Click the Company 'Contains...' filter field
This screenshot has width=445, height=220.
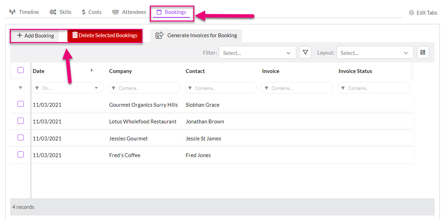[x=144, y=88]
